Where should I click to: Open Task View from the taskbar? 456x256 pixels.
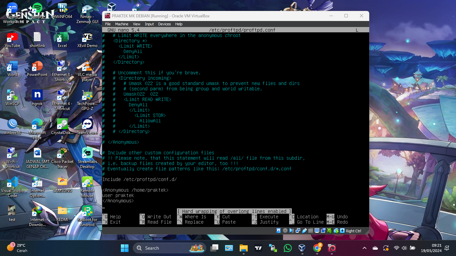214,248
